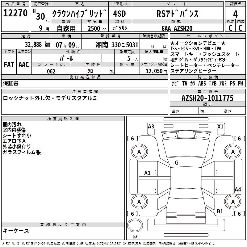Screen dimensions: 247x247
Task: Select the 自家用 vehicle history value
Action: click(x=66, y=28)
